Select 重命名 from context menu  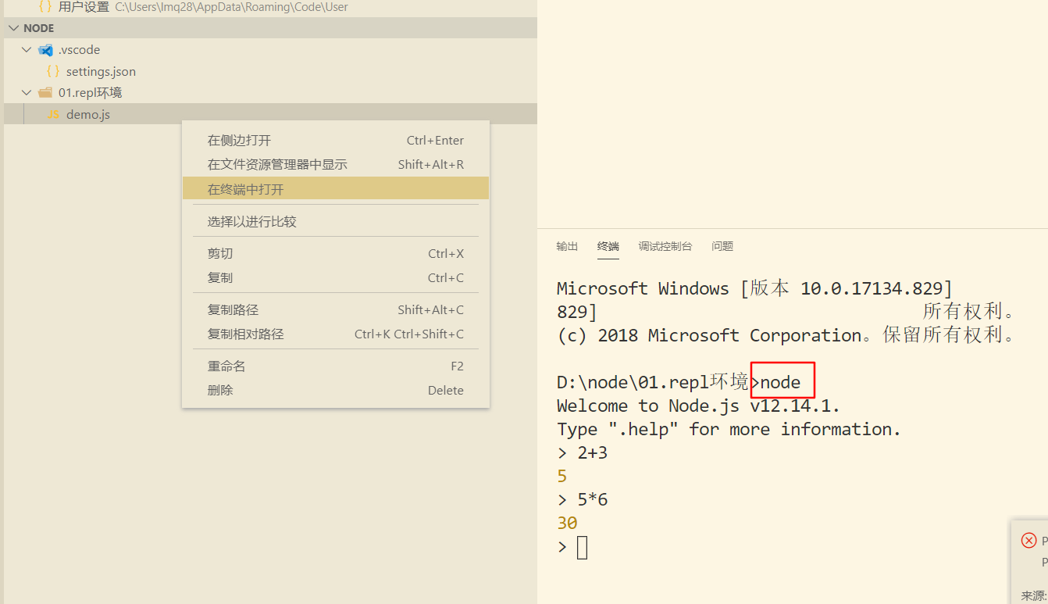pos(336,366)
